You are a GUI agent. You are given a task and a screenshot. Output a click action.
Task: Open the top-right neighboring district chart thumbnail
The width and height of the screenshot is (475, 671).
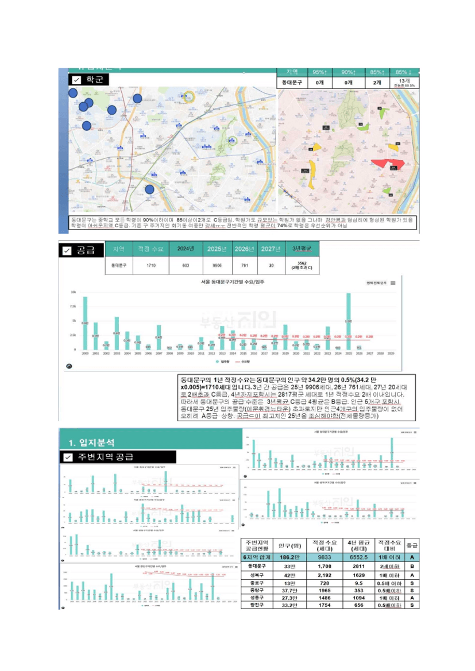coord(330,453)
